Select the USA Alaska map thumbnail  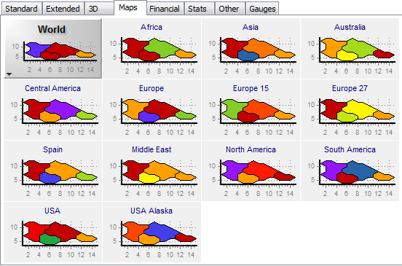coord(151,232)
